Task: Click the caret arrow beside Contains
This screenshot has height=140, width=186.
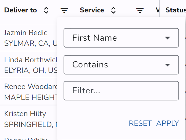Action: coord(168,65)
